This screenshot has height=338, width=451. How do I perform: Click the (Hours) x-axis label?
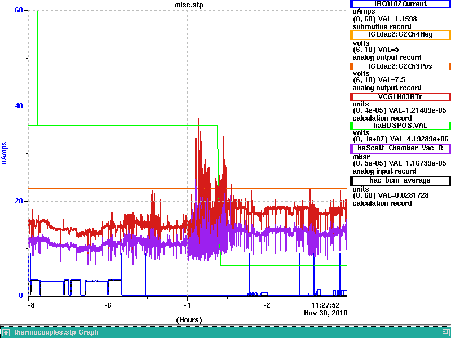pyautogui.click(x=189, y=320)
